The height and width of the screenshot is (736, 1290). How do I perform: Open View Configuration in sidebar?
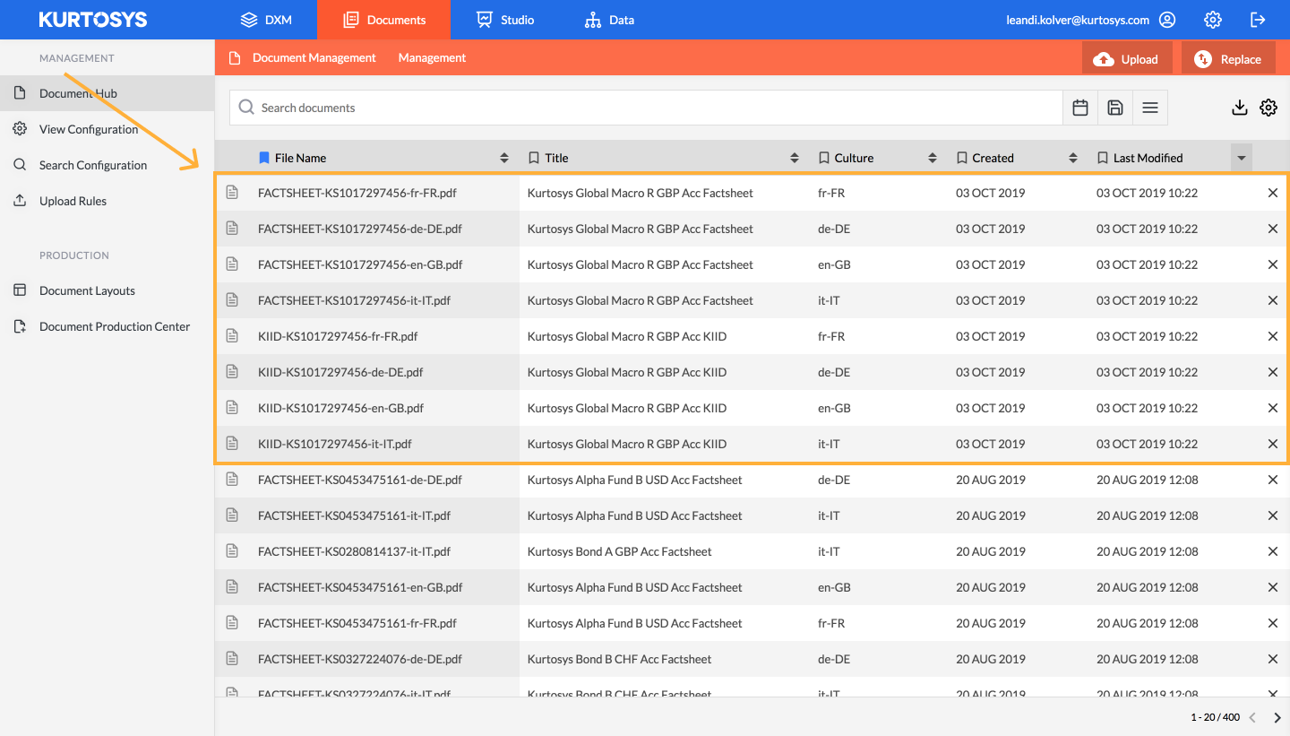(x=107, y=129)
